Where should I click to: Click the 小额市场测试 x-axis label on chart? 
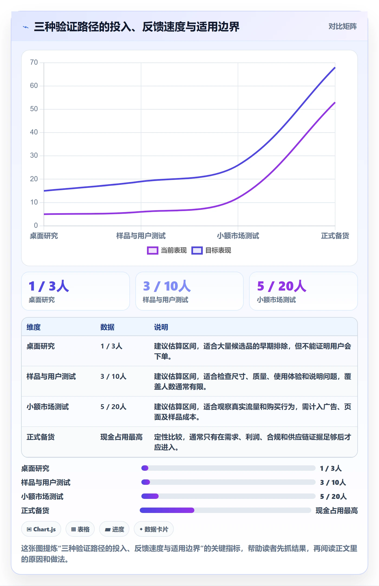[238, 236]
